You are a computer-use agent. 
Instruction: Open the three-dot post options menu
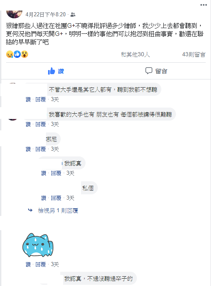pos(203,5)
